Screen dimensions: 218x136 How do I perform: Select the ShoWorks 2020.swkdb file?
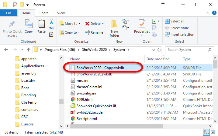pos(94,74)
